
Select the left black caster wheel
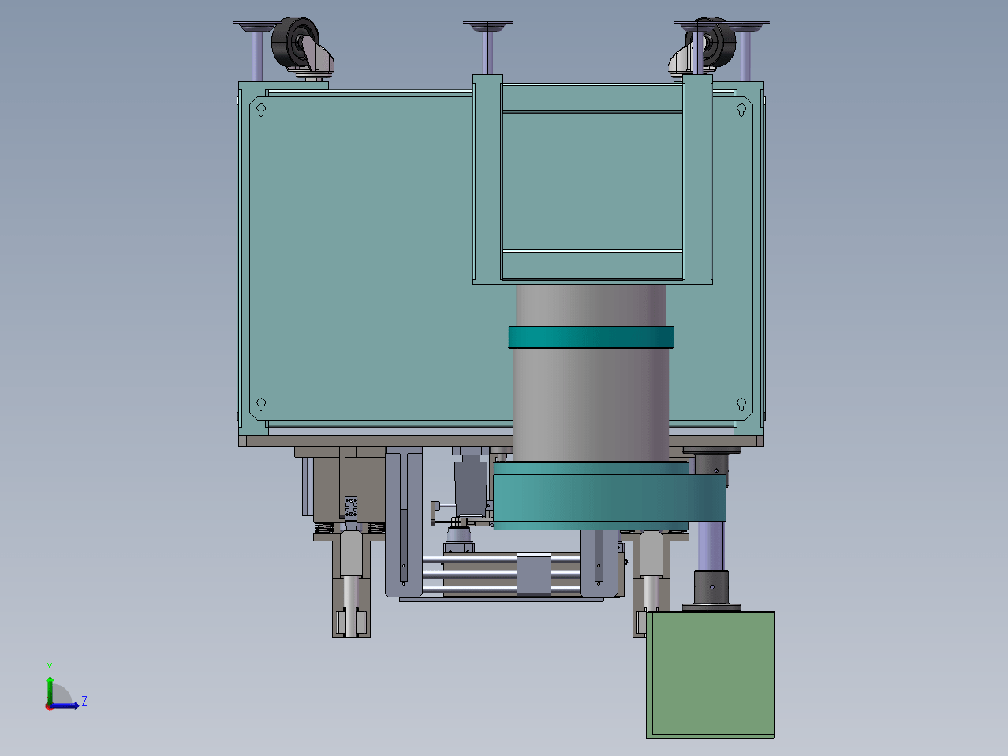coord(296,44)
